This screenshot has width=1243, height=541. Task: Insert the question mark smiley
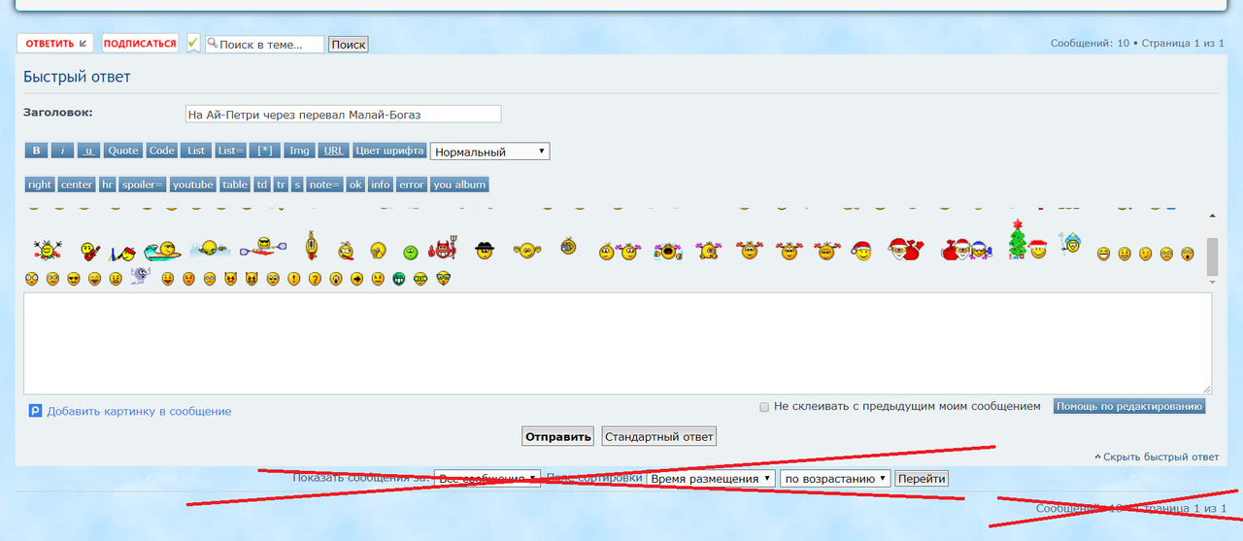pyautogui.click(x=315, y=279)
